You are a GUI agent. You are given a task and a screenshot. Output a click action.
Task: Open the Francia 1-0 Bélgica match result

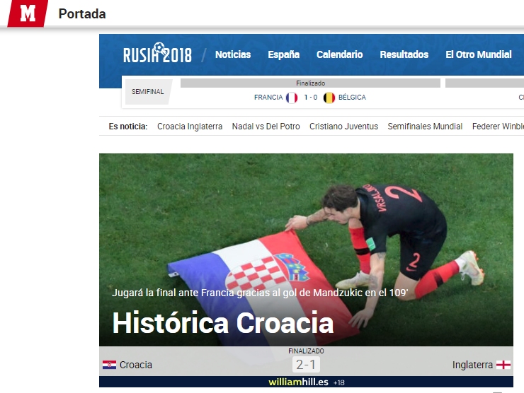click(x=310, y=98)
